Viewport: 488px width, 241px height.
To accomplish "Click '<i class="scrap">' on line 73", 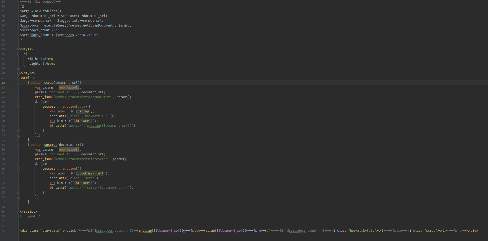I will tap(423, 231).
